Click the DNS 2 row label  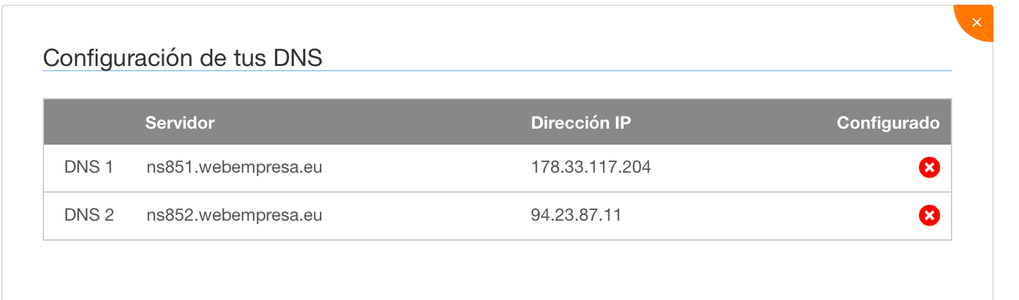click(89, 215)
